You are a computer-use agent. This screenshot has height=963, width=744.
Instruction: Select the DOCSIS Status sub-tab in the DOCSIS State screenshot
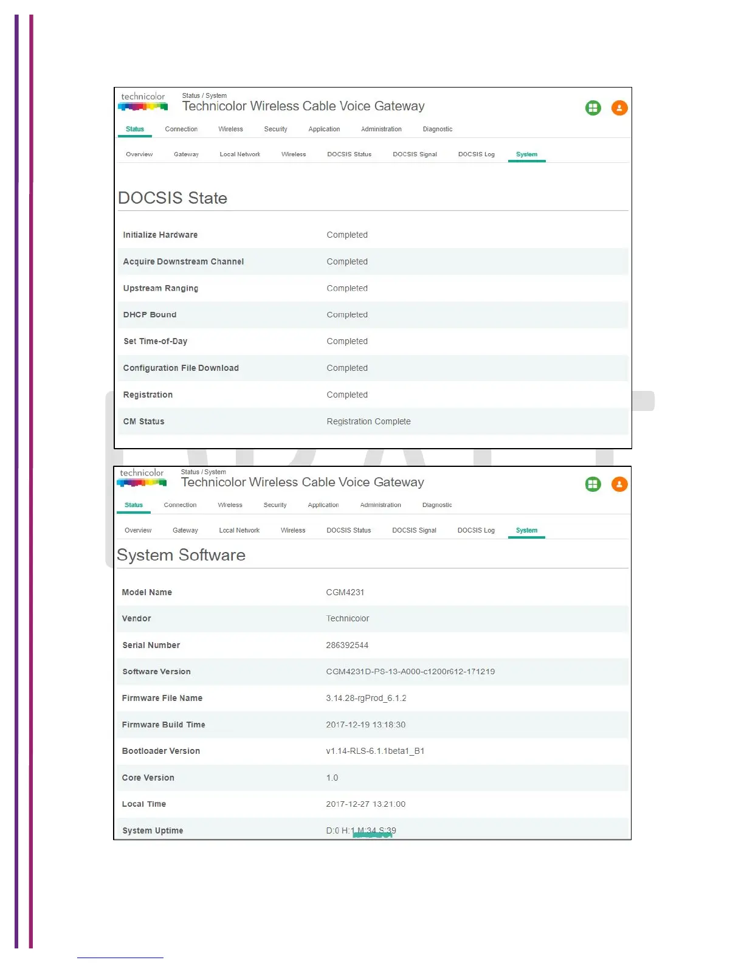click(349, 154)
